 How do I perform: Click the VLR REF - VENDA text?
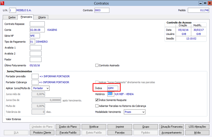point(124,94)
